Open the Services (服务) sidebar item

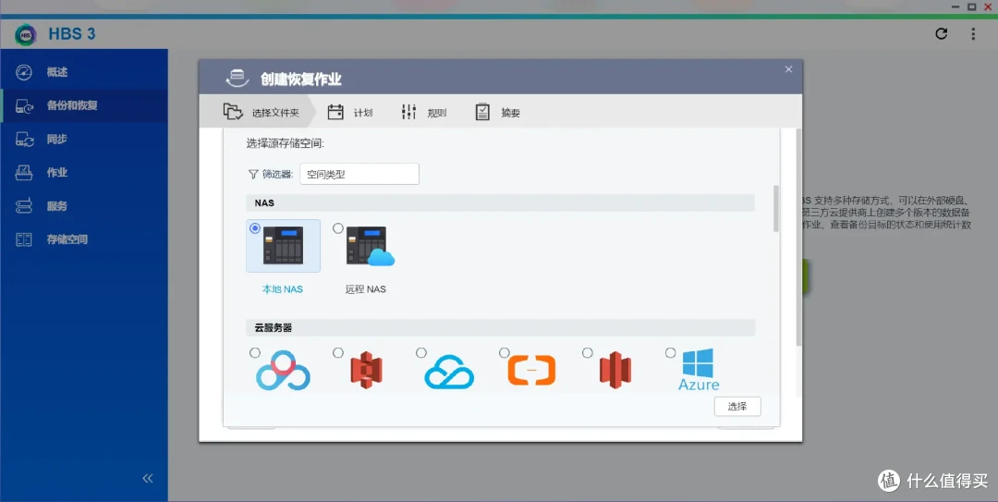click(84, 206)
